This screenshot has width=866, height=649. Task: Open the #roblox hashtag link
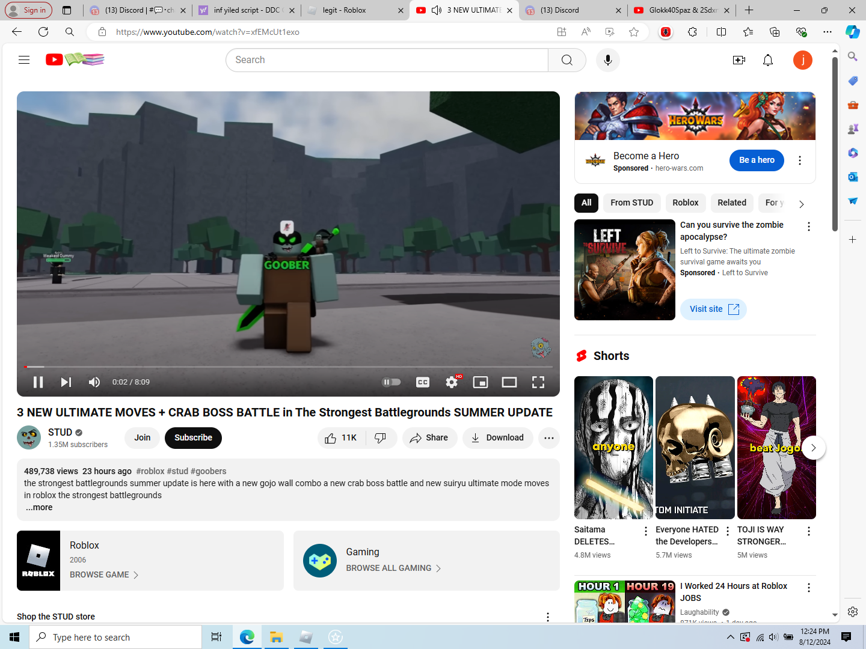tap(150, 471)
